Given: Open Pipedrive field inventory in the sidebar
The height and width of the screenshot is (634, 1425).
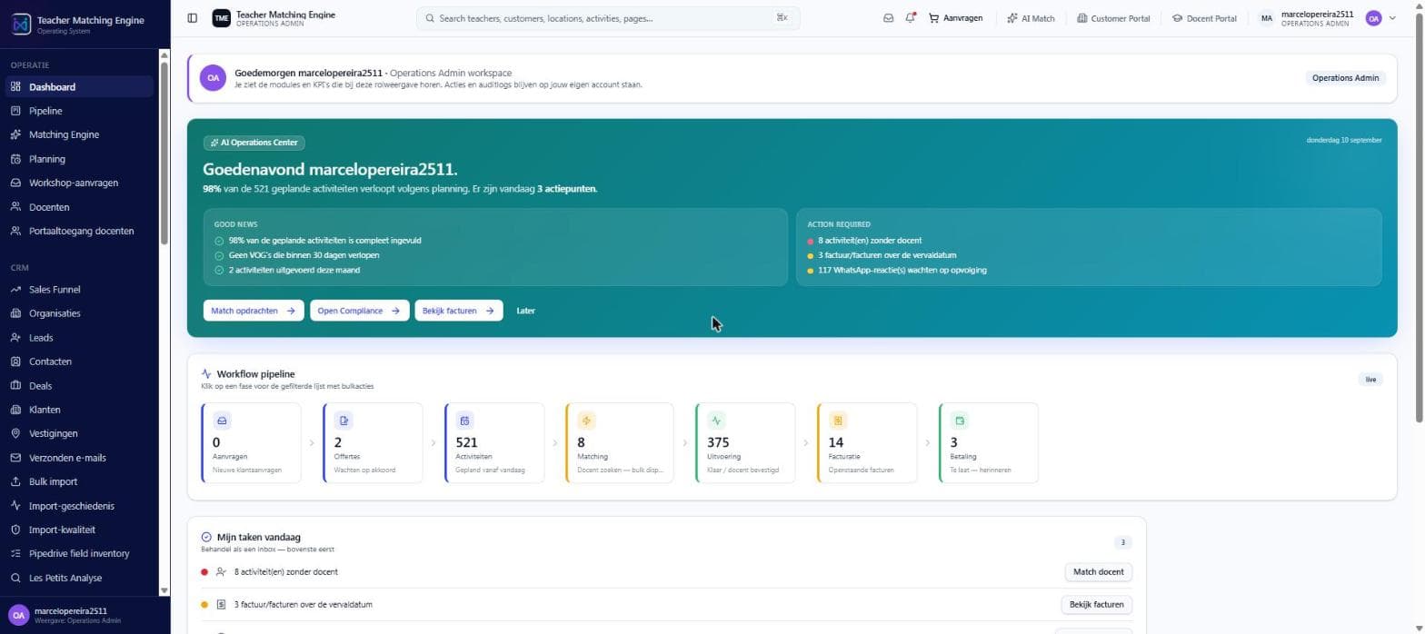Looking at the screenshot, I should click(x=79, y=553).
